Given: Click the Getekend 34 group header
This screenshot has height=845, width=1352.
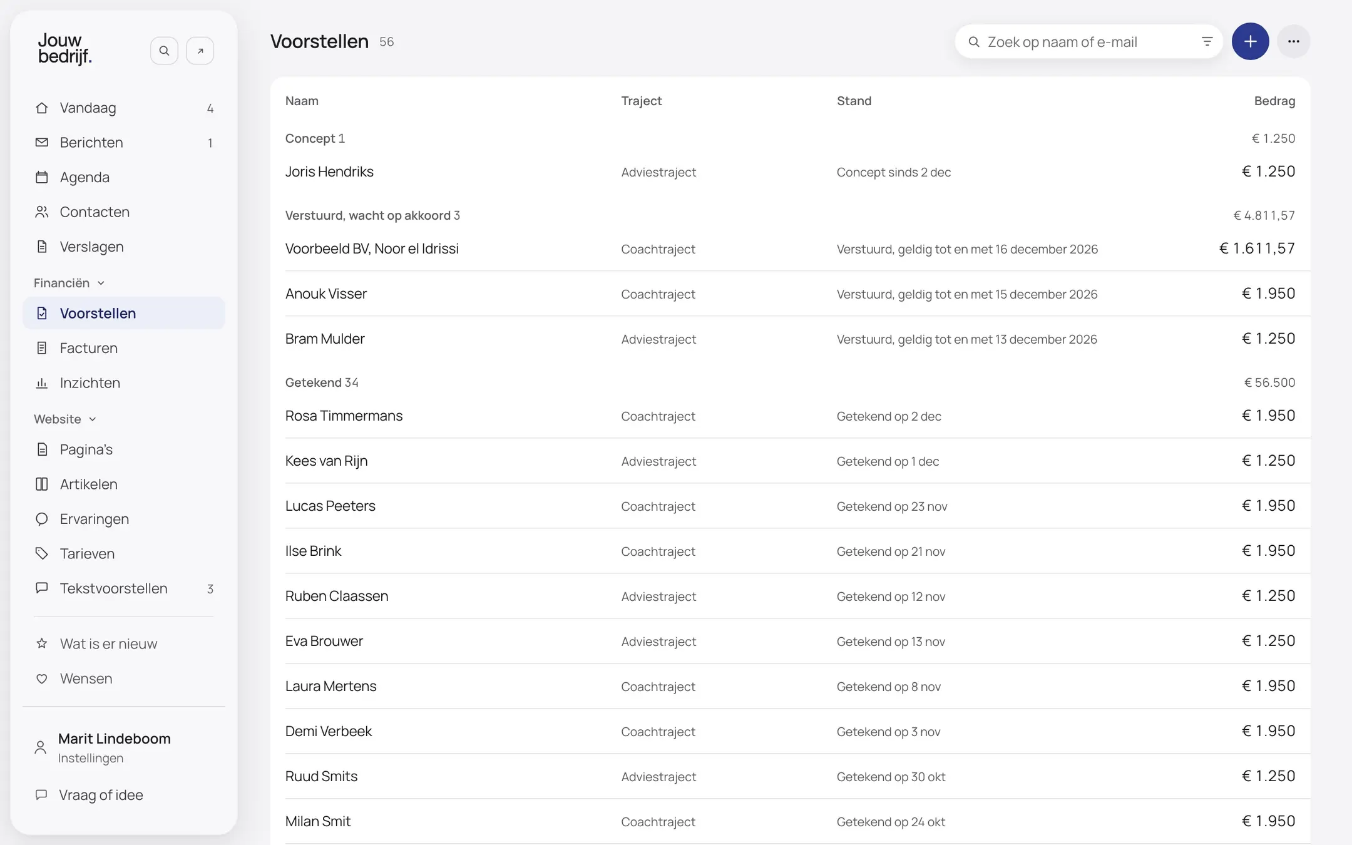Looking at the screenshot, I should (x=322, y=382).
